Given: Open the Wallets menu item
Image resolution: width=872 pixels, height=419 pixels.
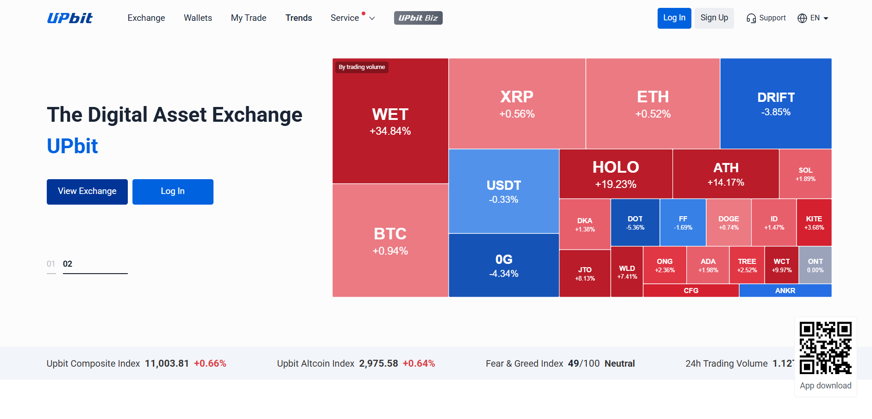Looking at the screenshot, I should click(198, 18).
